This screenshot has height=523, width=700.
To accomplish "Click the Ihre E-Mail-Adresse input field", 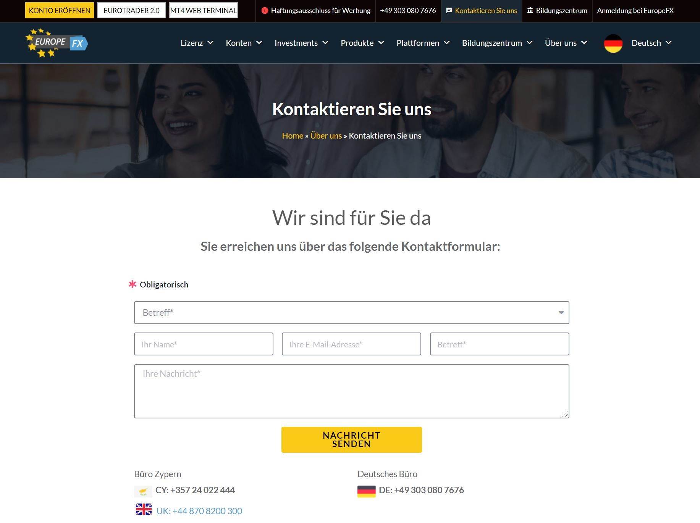I will pyautogui.click(x=351, y=344).
